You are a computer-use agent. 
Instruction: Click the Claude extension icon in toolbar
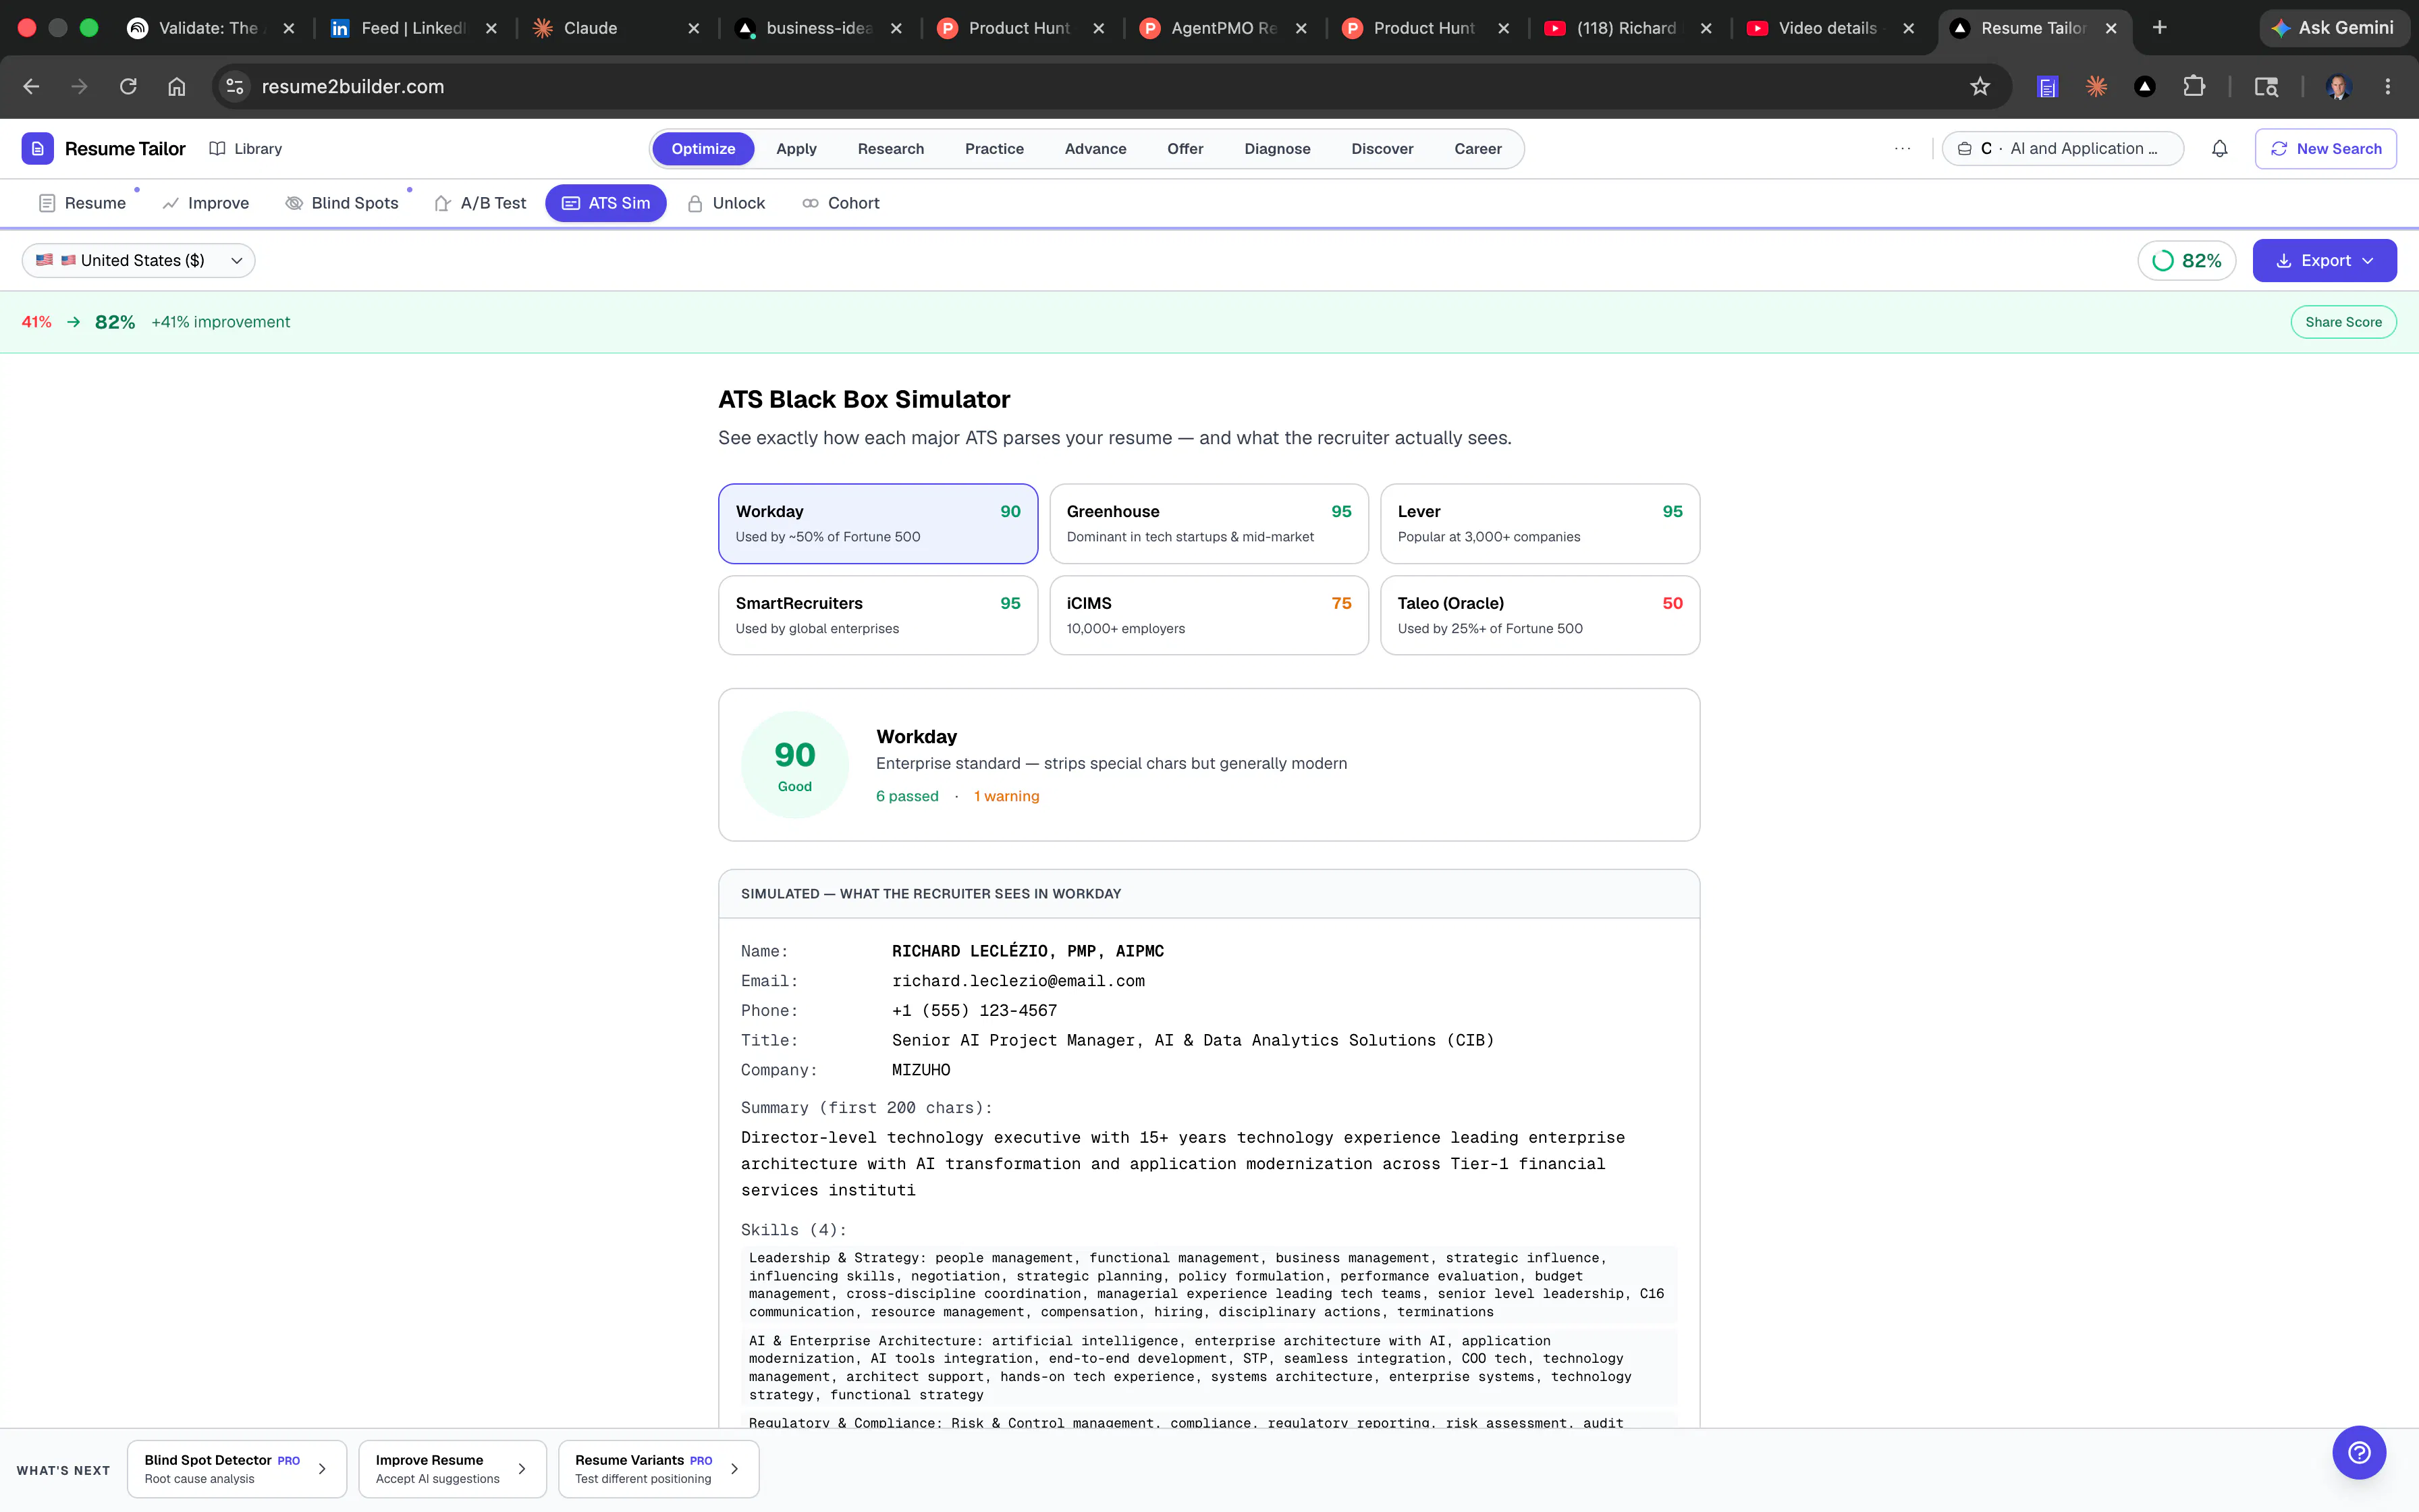pyautogui.click(x=2096, y=86)
